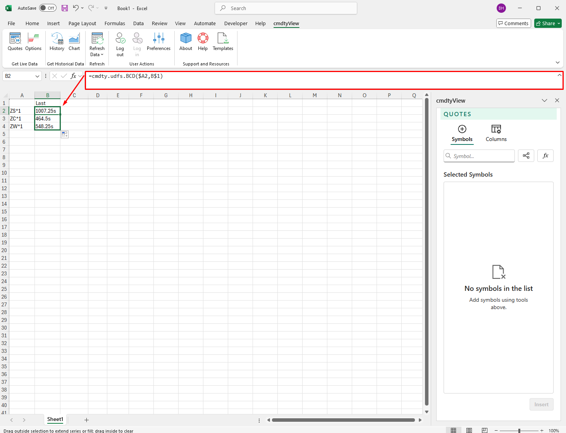Click the Symbol search input field
This screenshot has width=566, height=433.
tap(479, 156)
